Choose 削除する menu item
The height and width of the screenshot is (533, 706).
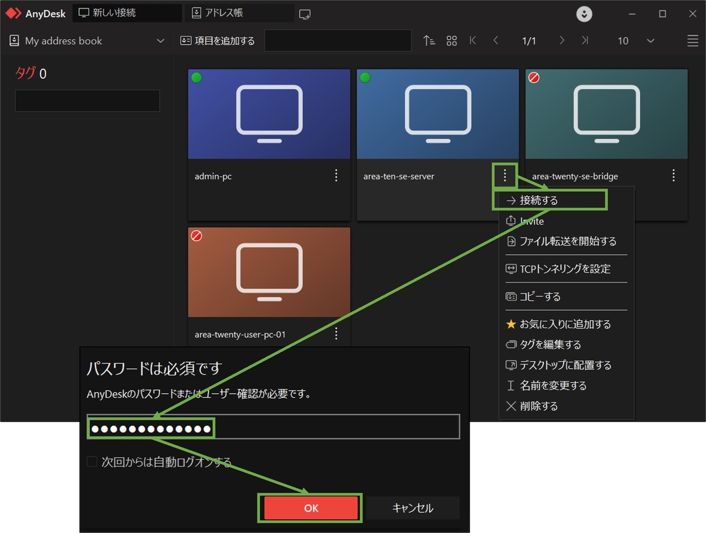pyautogui.click(x=566, y=407)
